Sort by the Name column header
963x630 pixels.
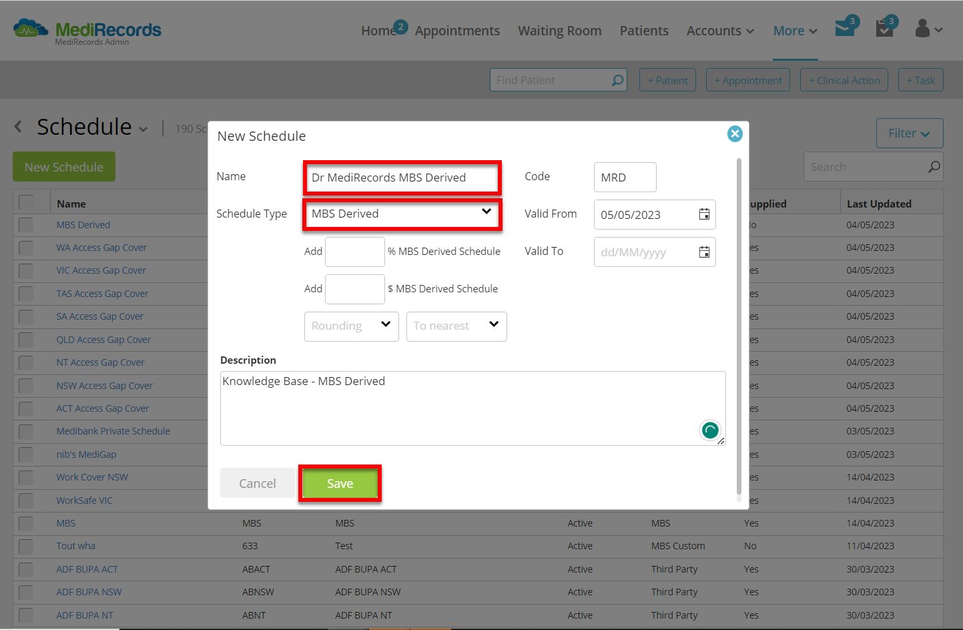pyautogui.click(x=71, y=204)
